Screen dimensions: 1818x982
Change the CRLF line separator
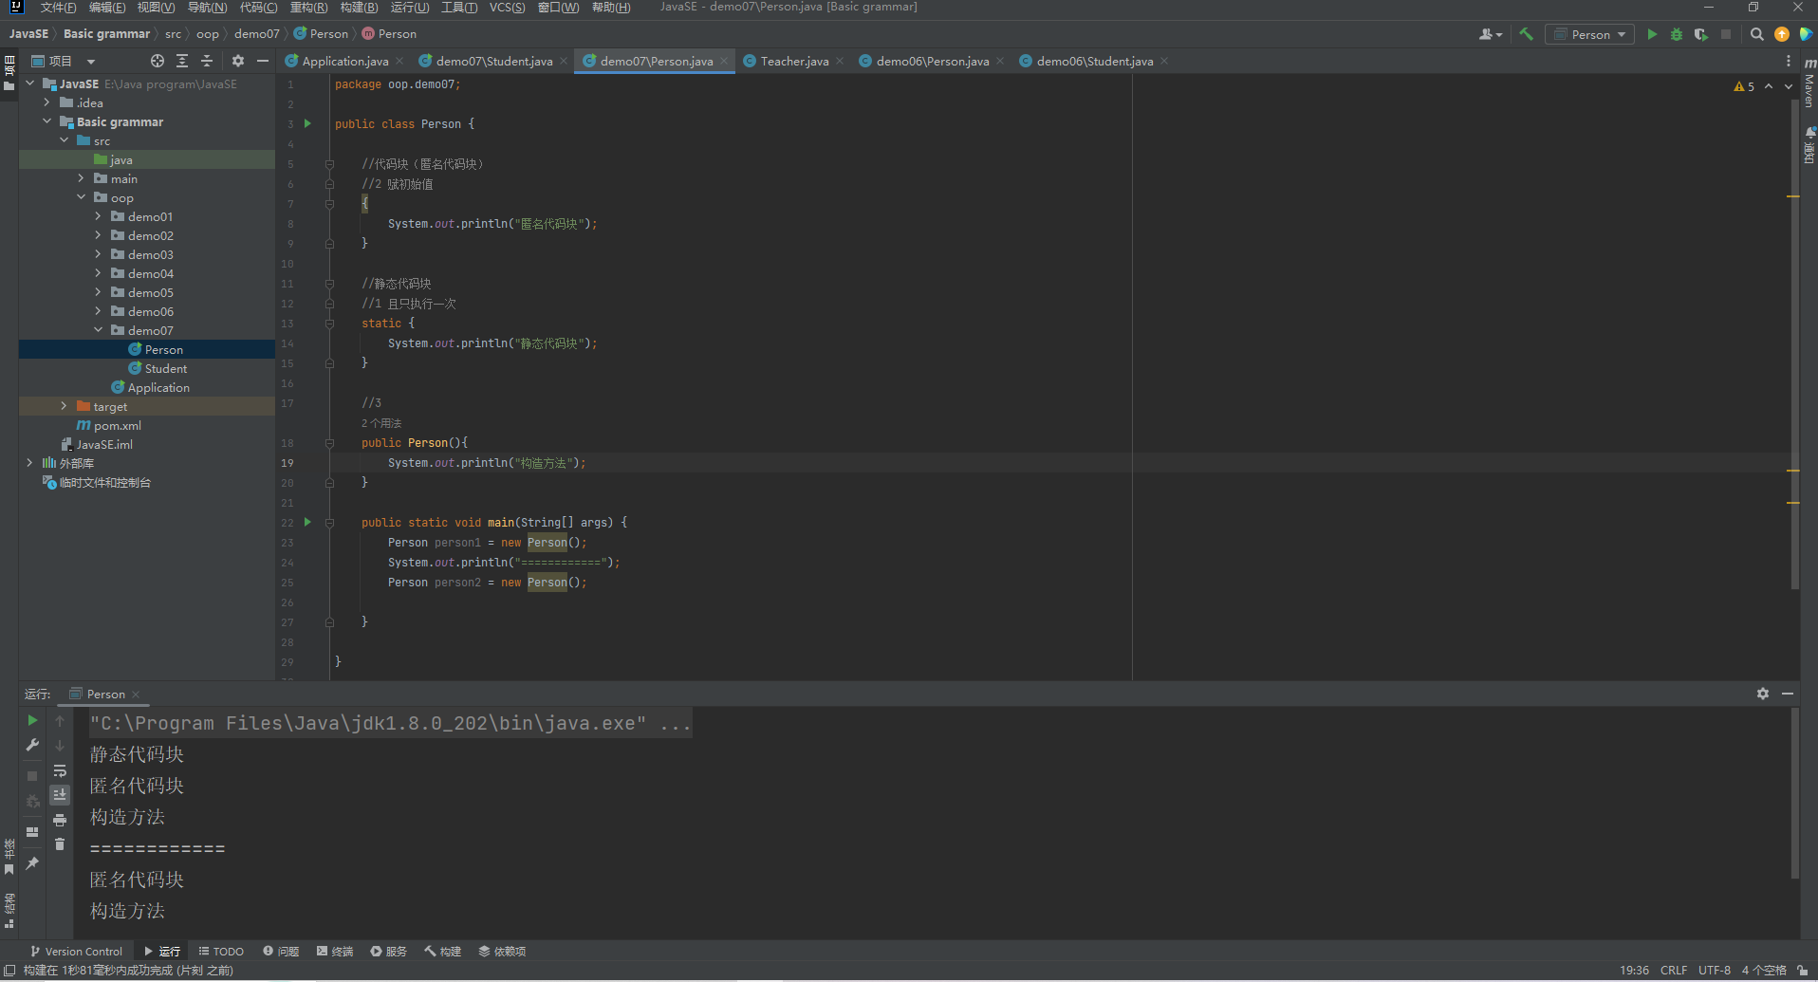point(1674,971)
